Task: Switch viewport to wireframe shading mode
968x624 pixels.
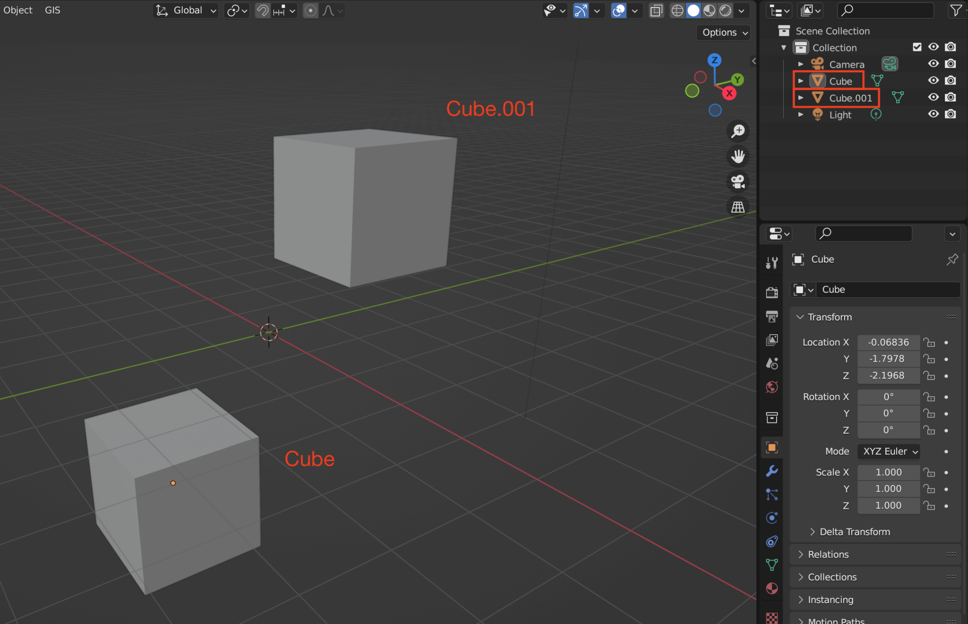Action: click(x=677, y=10)
